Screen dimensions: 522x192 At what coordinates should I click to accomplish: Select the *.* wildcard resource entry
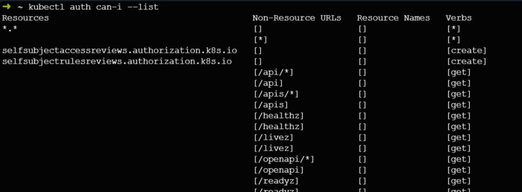pyautogui.click(x=10, y=29)
